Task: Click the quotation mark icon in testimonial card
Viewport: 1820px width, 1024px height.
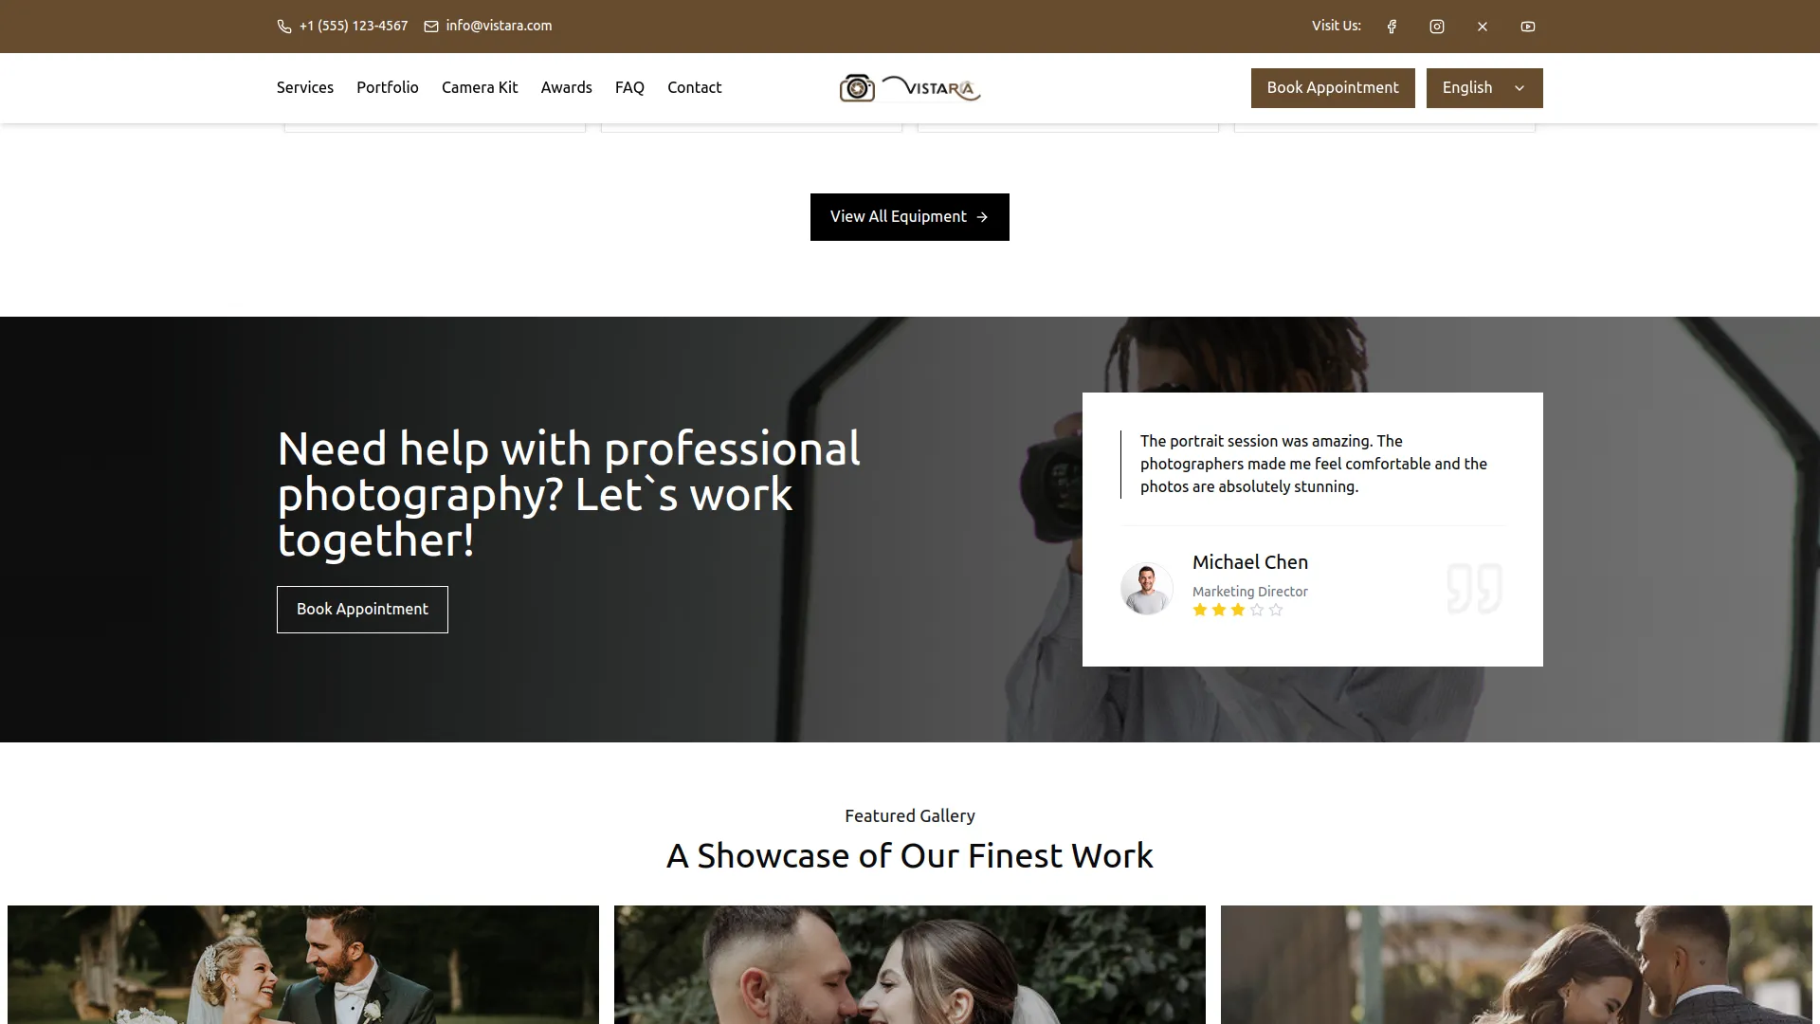Action: pyautogui.click(x=1472, y=588)
